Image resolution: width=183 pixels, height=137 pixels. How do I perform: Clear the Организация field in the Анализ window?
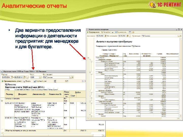point(181,36)
